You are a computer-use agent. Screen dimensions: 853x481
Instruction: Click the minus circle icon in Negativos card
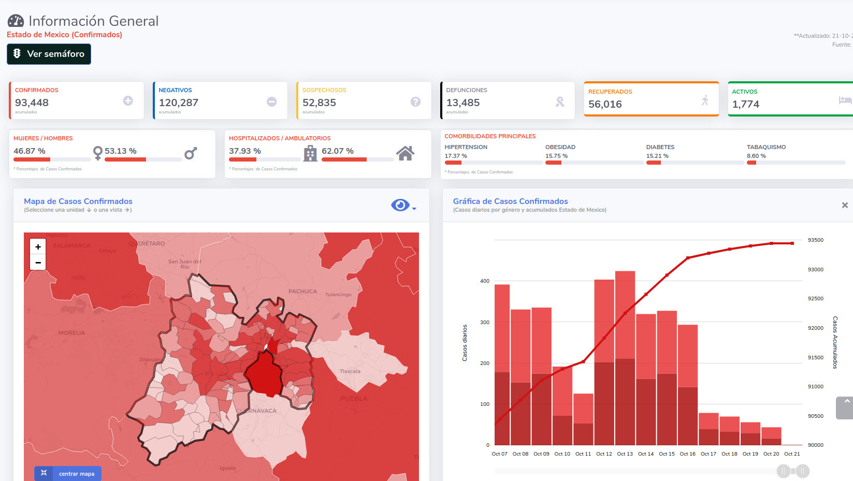pos(271,101)
